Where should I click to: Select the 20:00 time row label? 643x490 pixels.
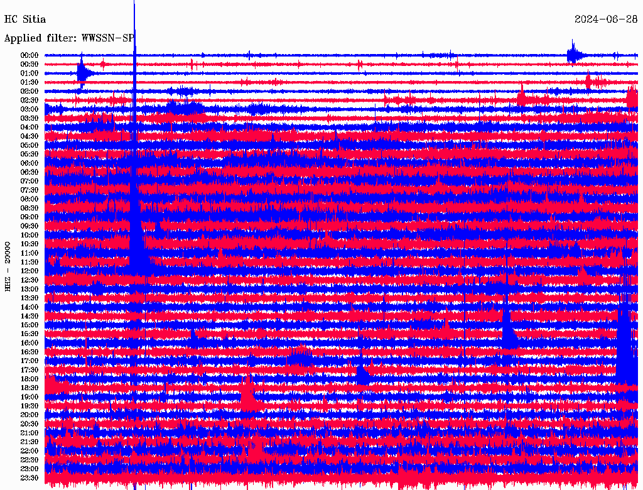pyautogui.click(x=30, y=415)
